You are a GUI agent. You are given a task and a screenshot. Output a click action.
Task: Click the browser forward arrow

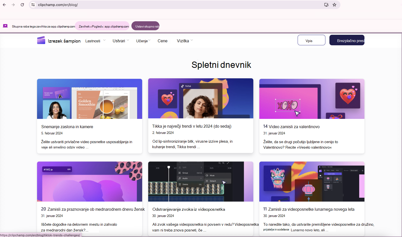coord(13,5)
